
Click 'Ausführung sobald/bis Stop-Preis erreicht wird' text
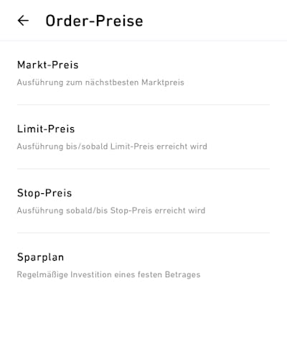pos(111,210)
